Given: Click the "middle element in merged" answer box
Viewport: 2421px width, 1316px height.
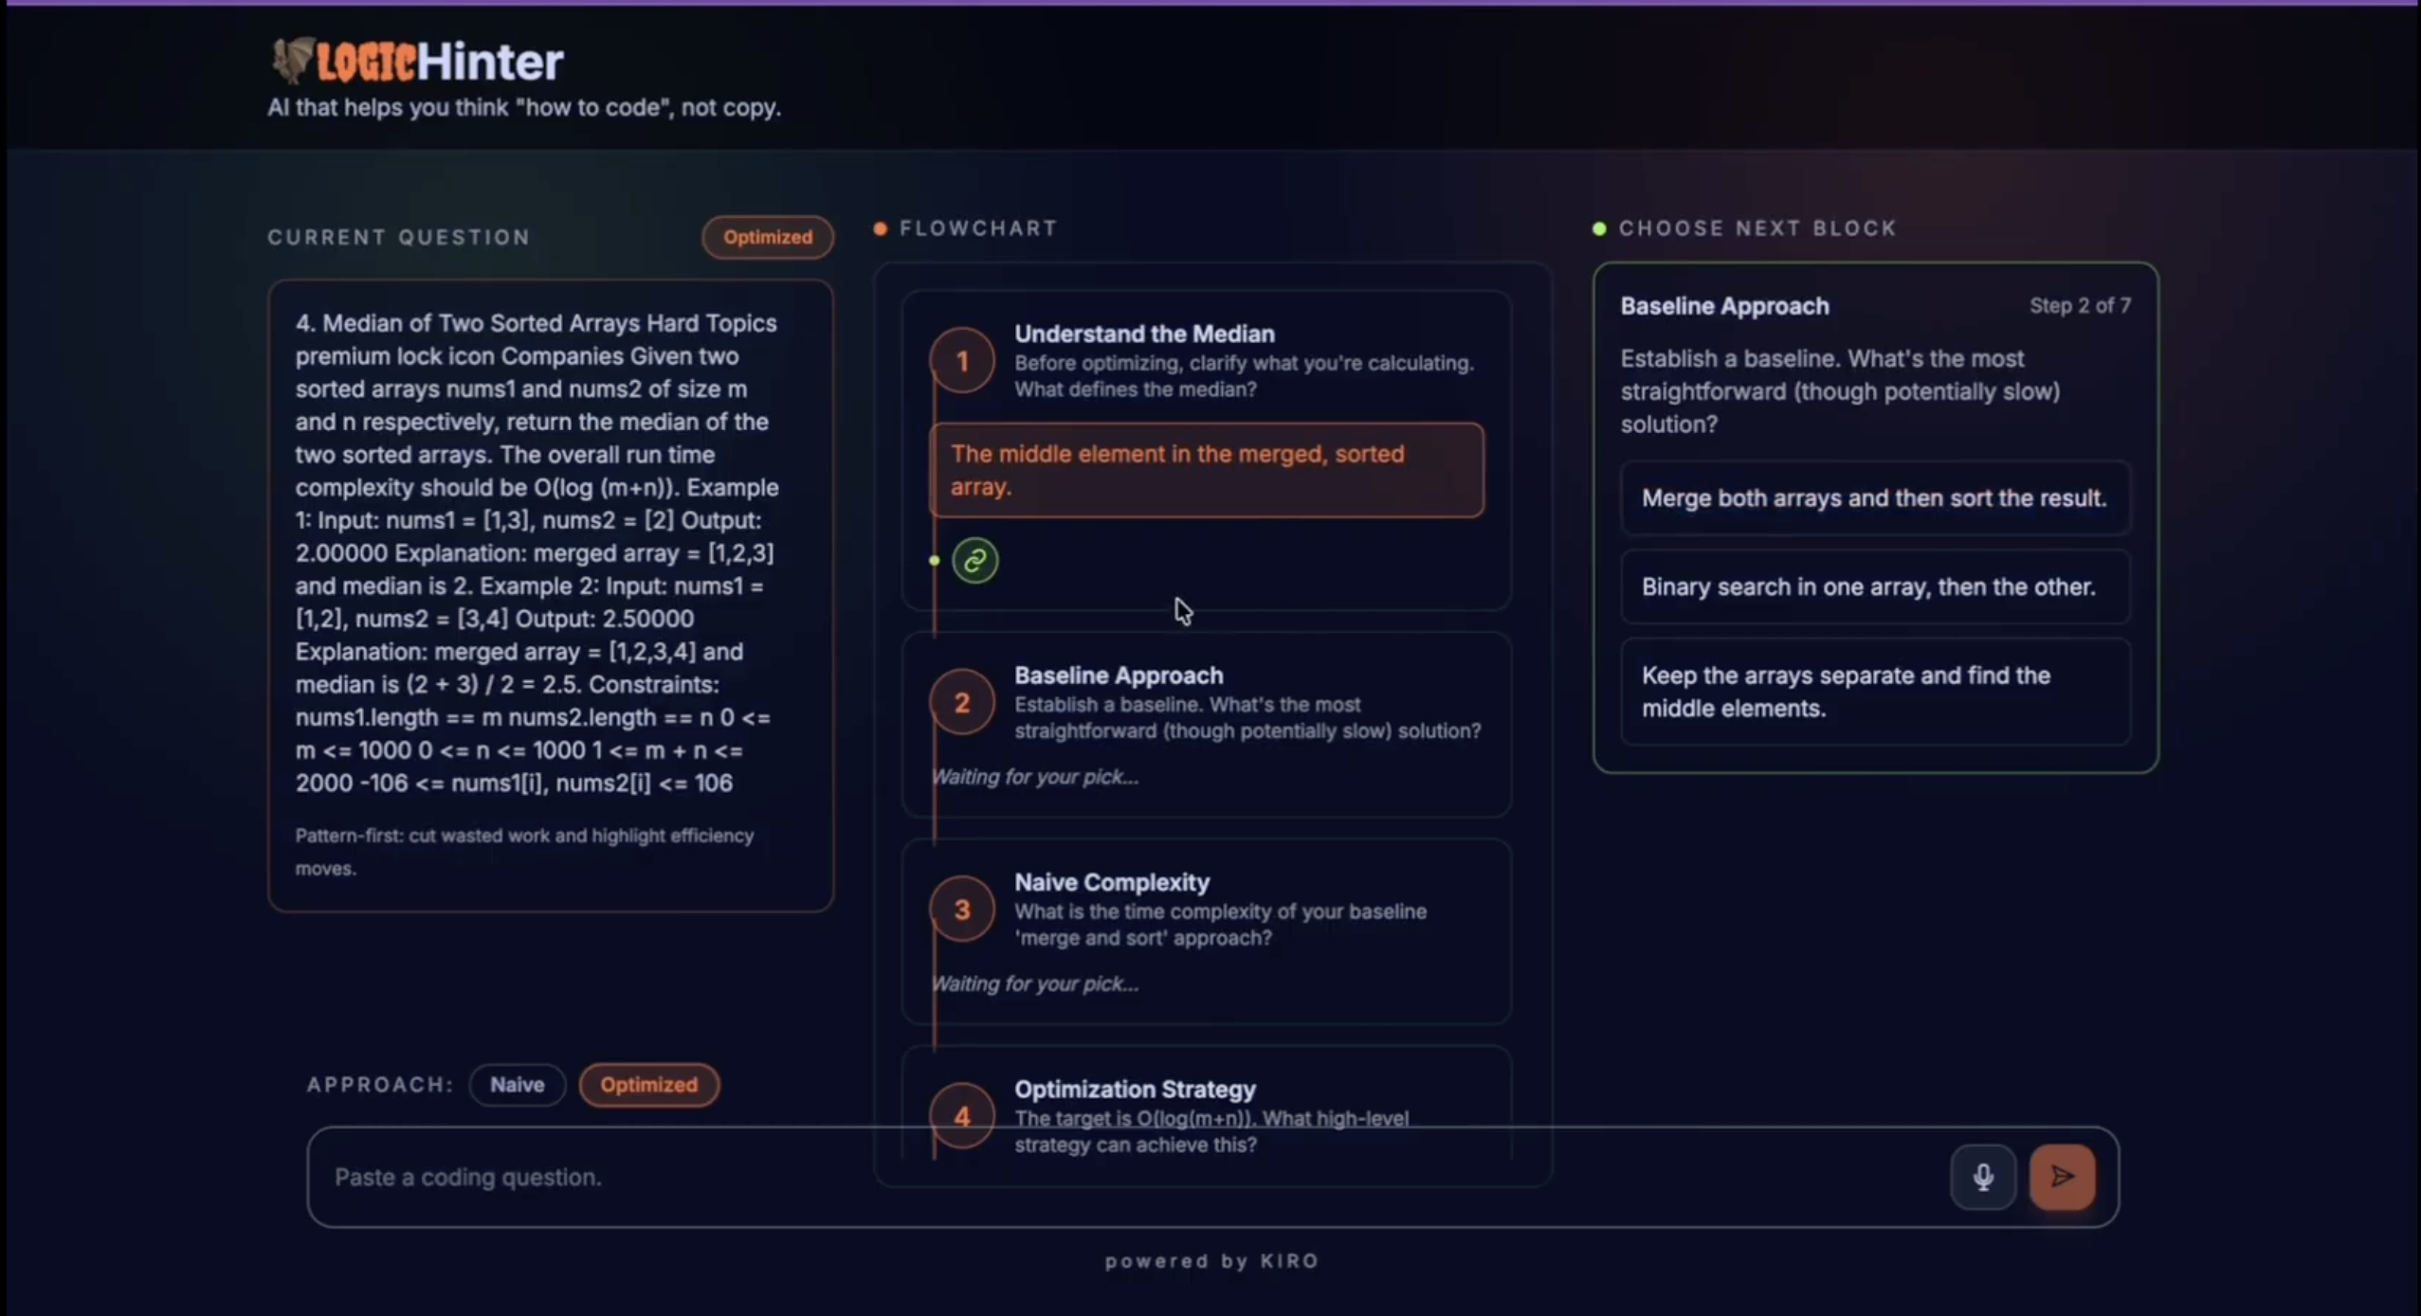Looking at the screenshot, I should point(1206,470).
